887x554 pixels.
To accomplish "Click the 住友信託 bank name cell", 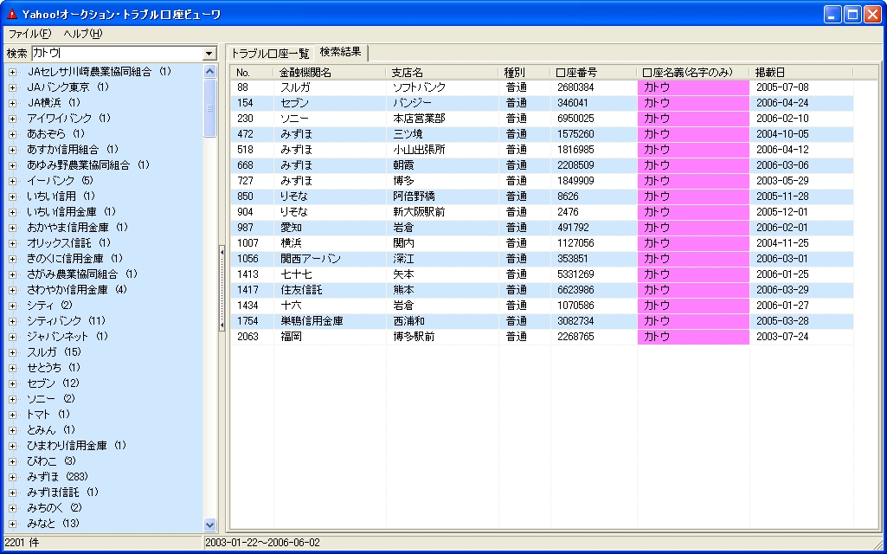I will (x=330, y=290).
